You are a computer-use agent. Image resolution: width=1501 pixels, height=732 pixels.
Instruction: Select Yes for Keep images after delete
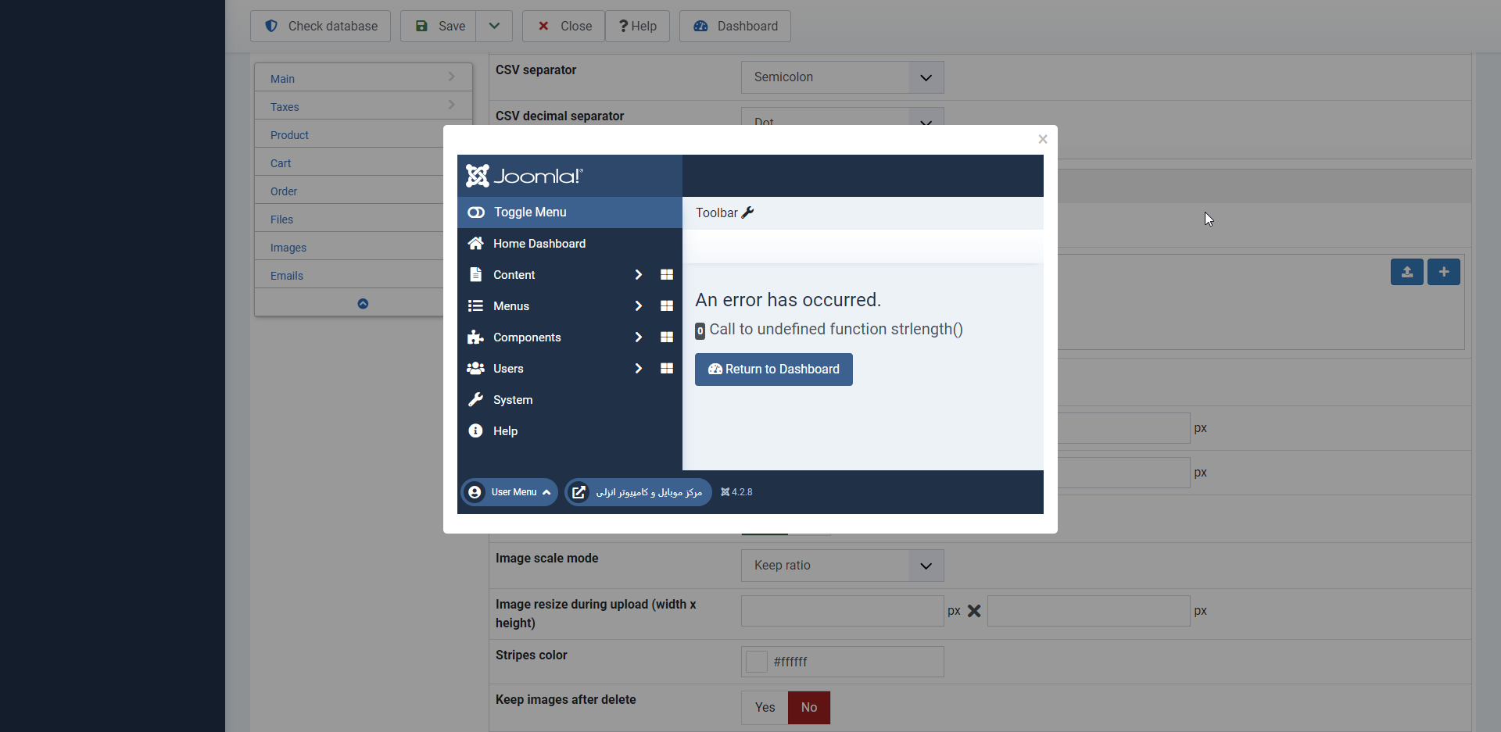pos(765,708)
